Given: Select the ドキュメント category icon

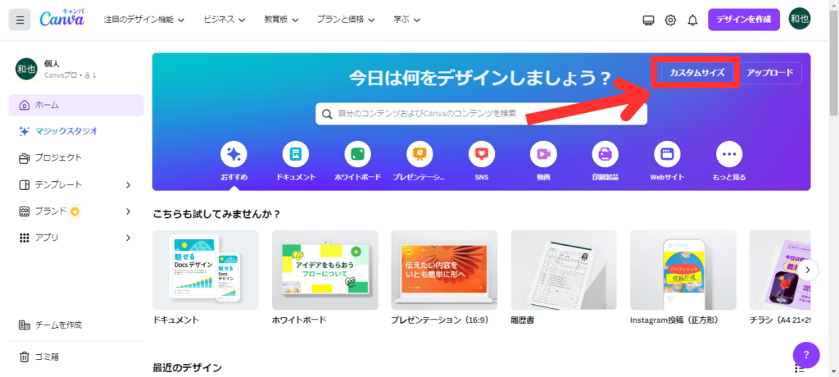Looking at the screenshot, I should 296,155.
